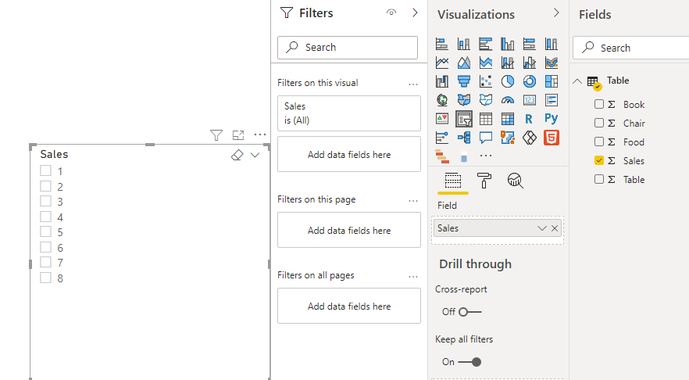This screenshot has width=689, height=380.
Task: Open the Sales field well dropdown arrow
Action: [542, 228]
